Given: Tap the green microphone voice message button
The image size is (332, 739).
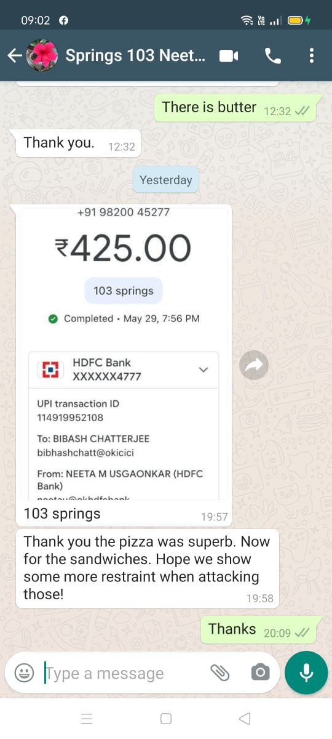Looking at the screenshot, I should pos(306,672).
